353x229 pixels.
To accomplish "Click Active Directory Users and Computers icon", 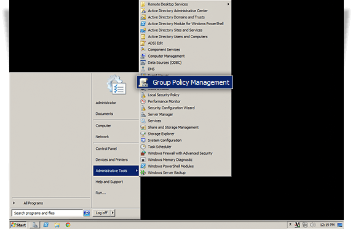I will click(x=143, y=37).
